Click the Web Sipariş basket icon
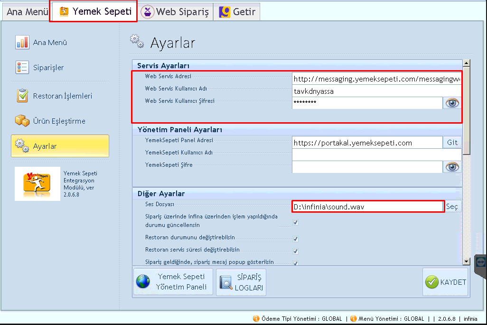 tap(148, 12)
